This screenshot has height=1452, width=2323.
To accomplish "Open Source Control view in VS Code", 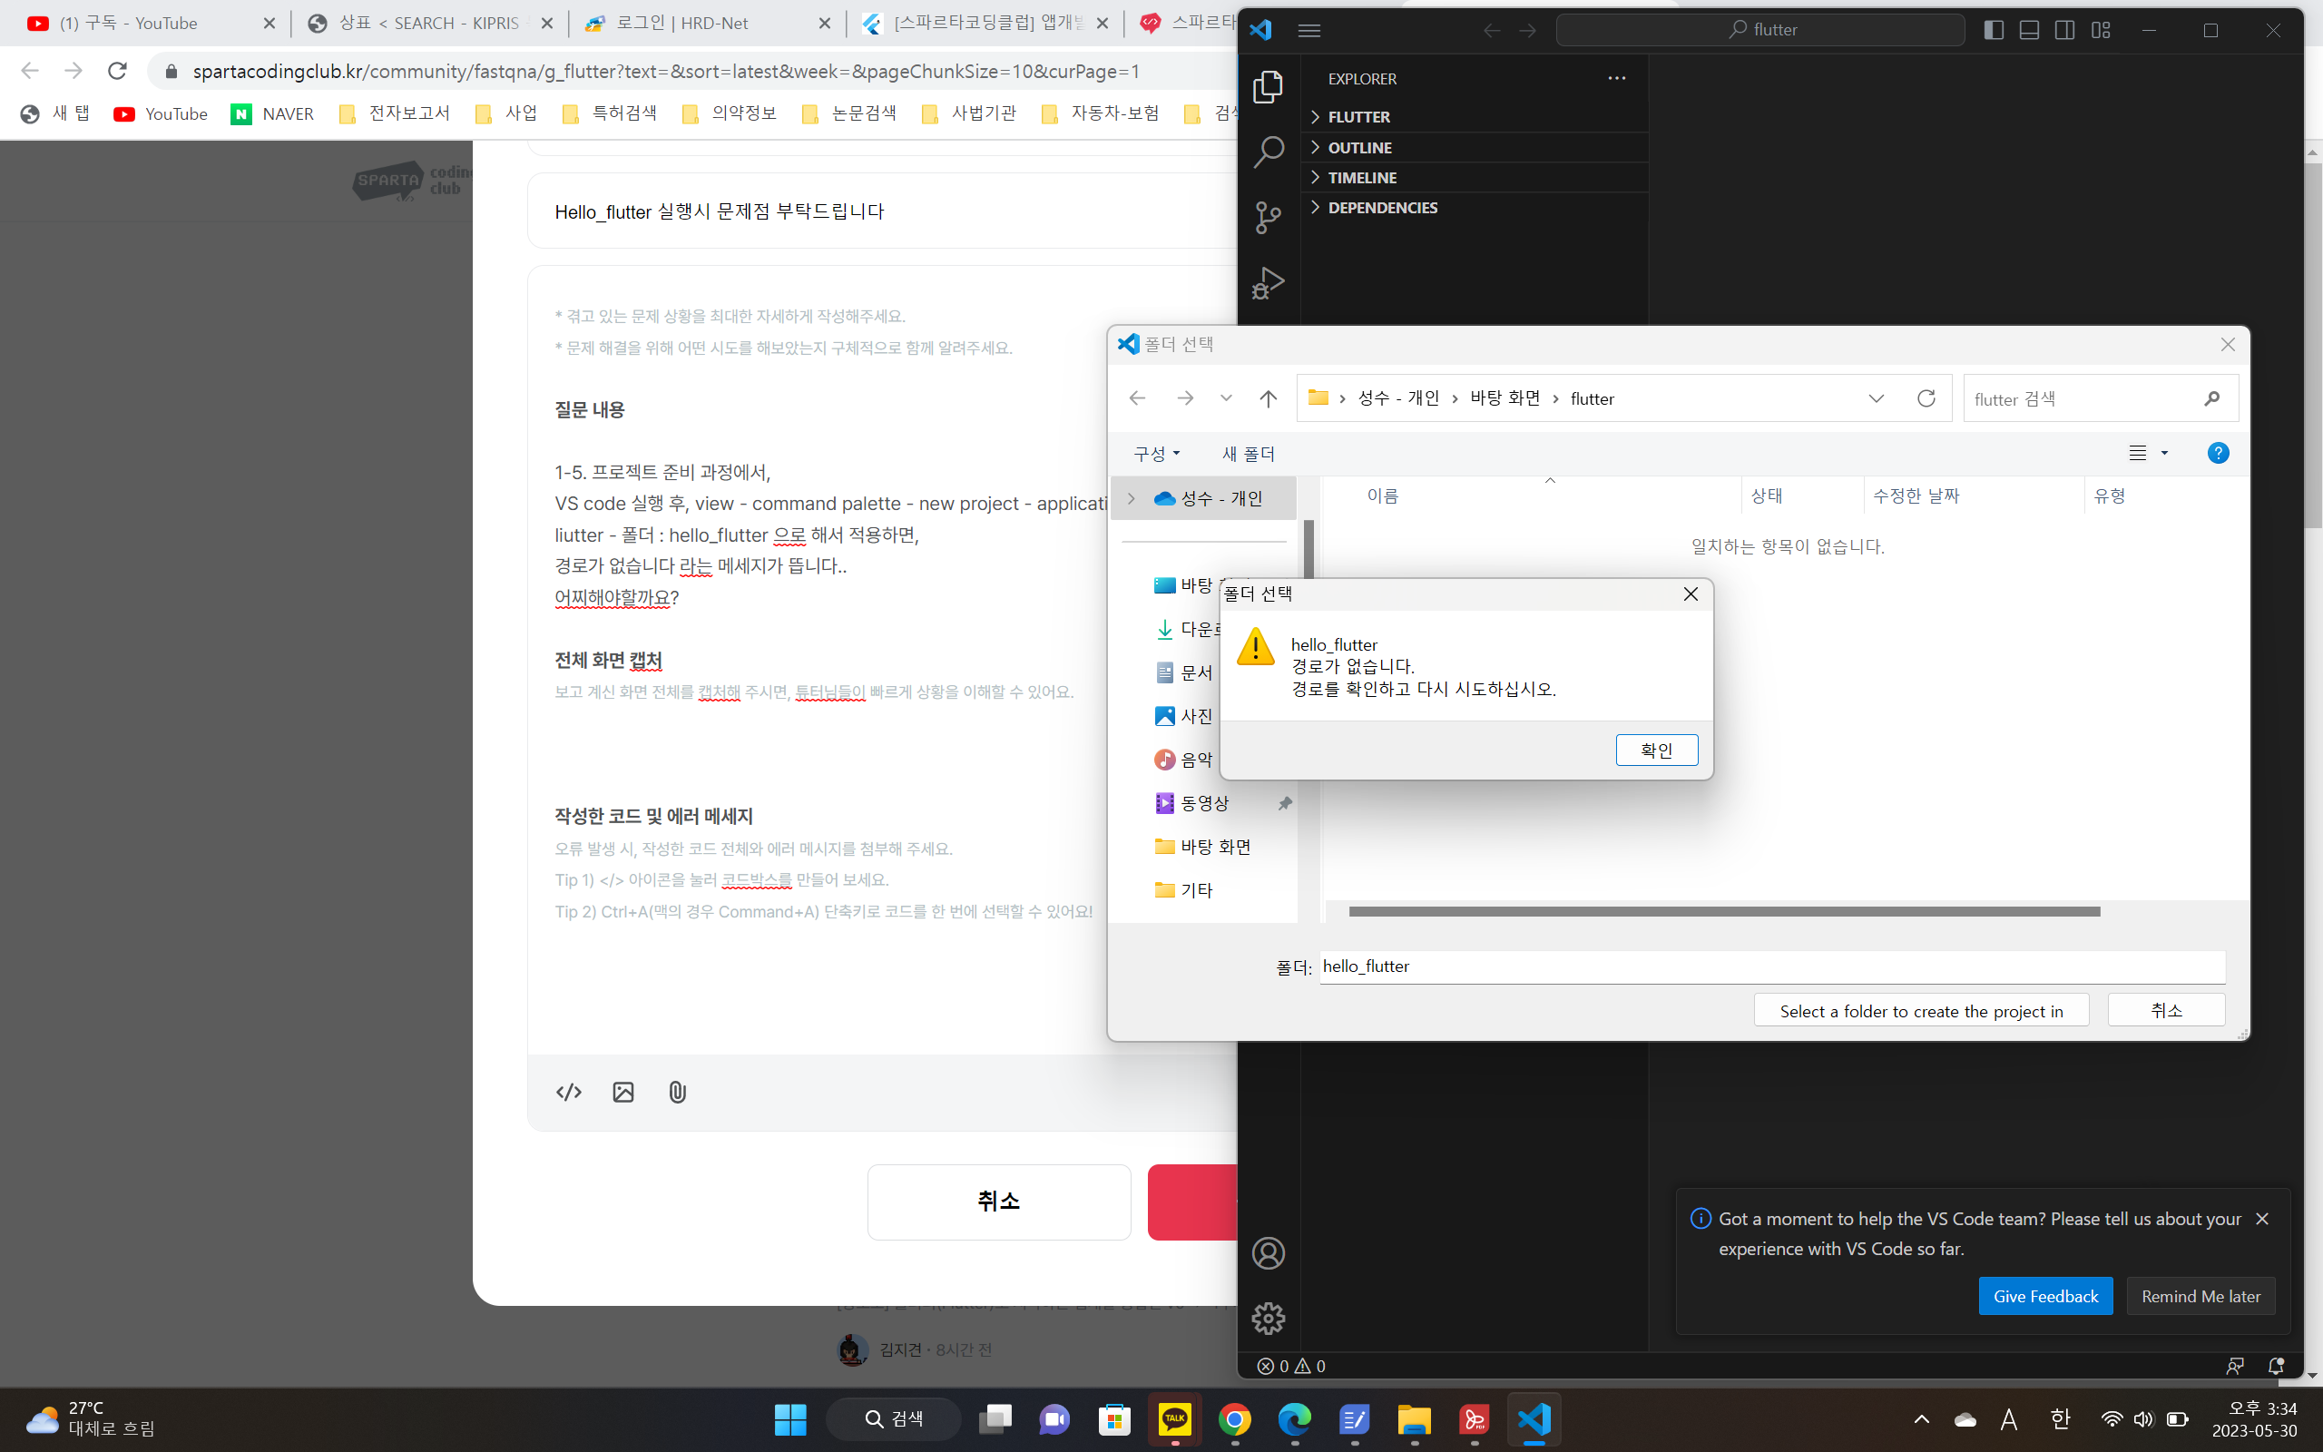I will (1268, 217).
